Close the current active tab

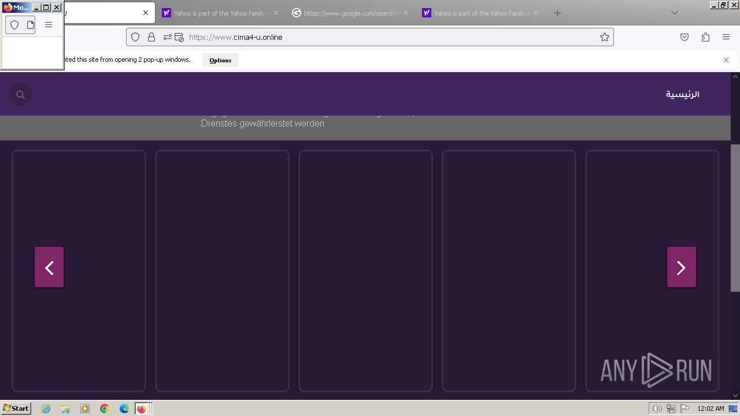(146, 13)
